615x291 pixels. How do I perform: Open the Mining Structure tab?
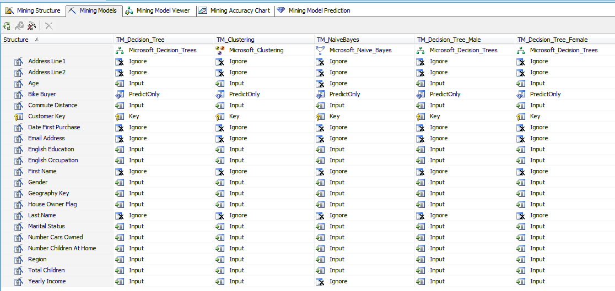click(33, 10)
